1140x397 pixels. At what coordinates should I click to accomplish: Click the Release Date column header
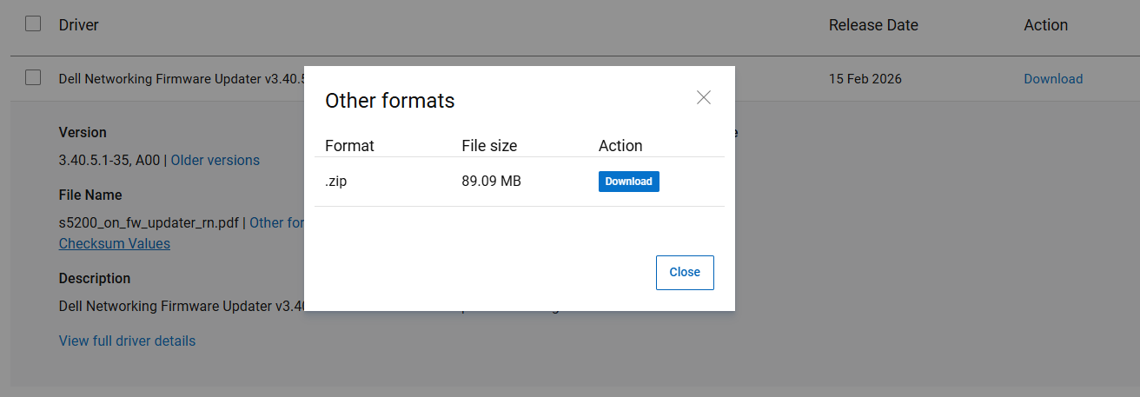873,25
